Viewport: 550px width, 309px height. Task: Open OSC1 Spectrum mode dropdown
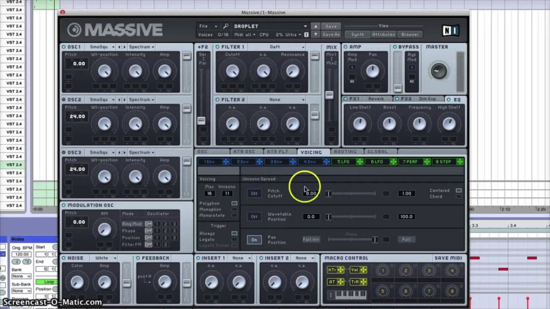pos(141,47)
